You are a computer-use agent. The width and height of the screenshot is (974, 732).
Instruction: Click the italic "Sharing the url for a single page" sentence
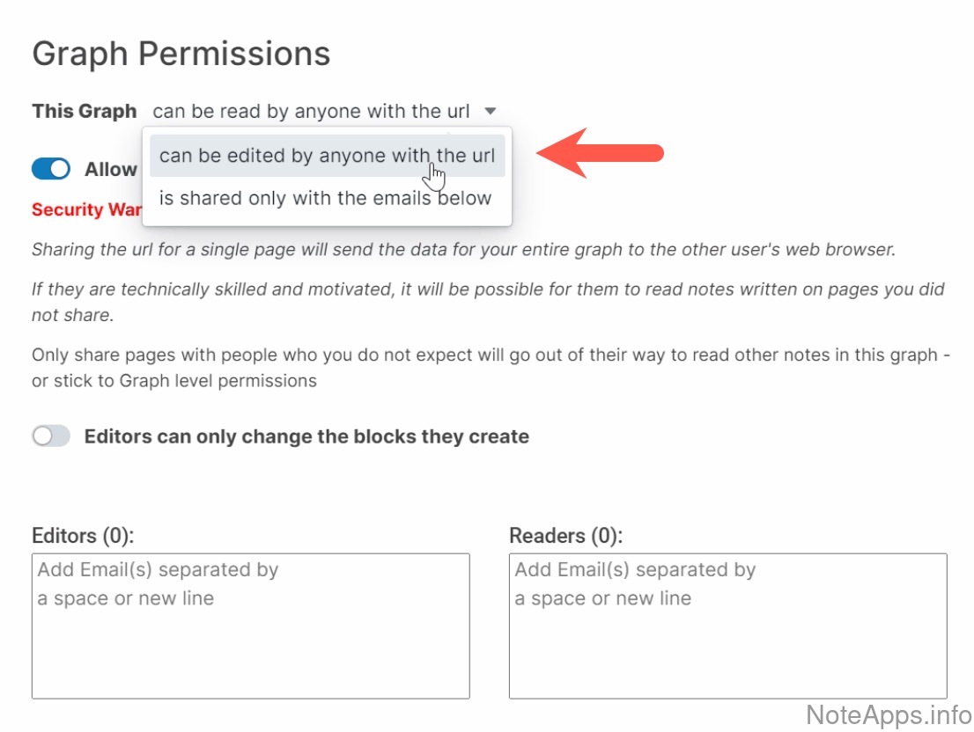463,249
